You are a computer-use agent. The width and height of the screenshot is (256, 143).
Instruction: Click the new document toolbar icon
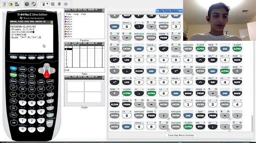tap(4, 4)
